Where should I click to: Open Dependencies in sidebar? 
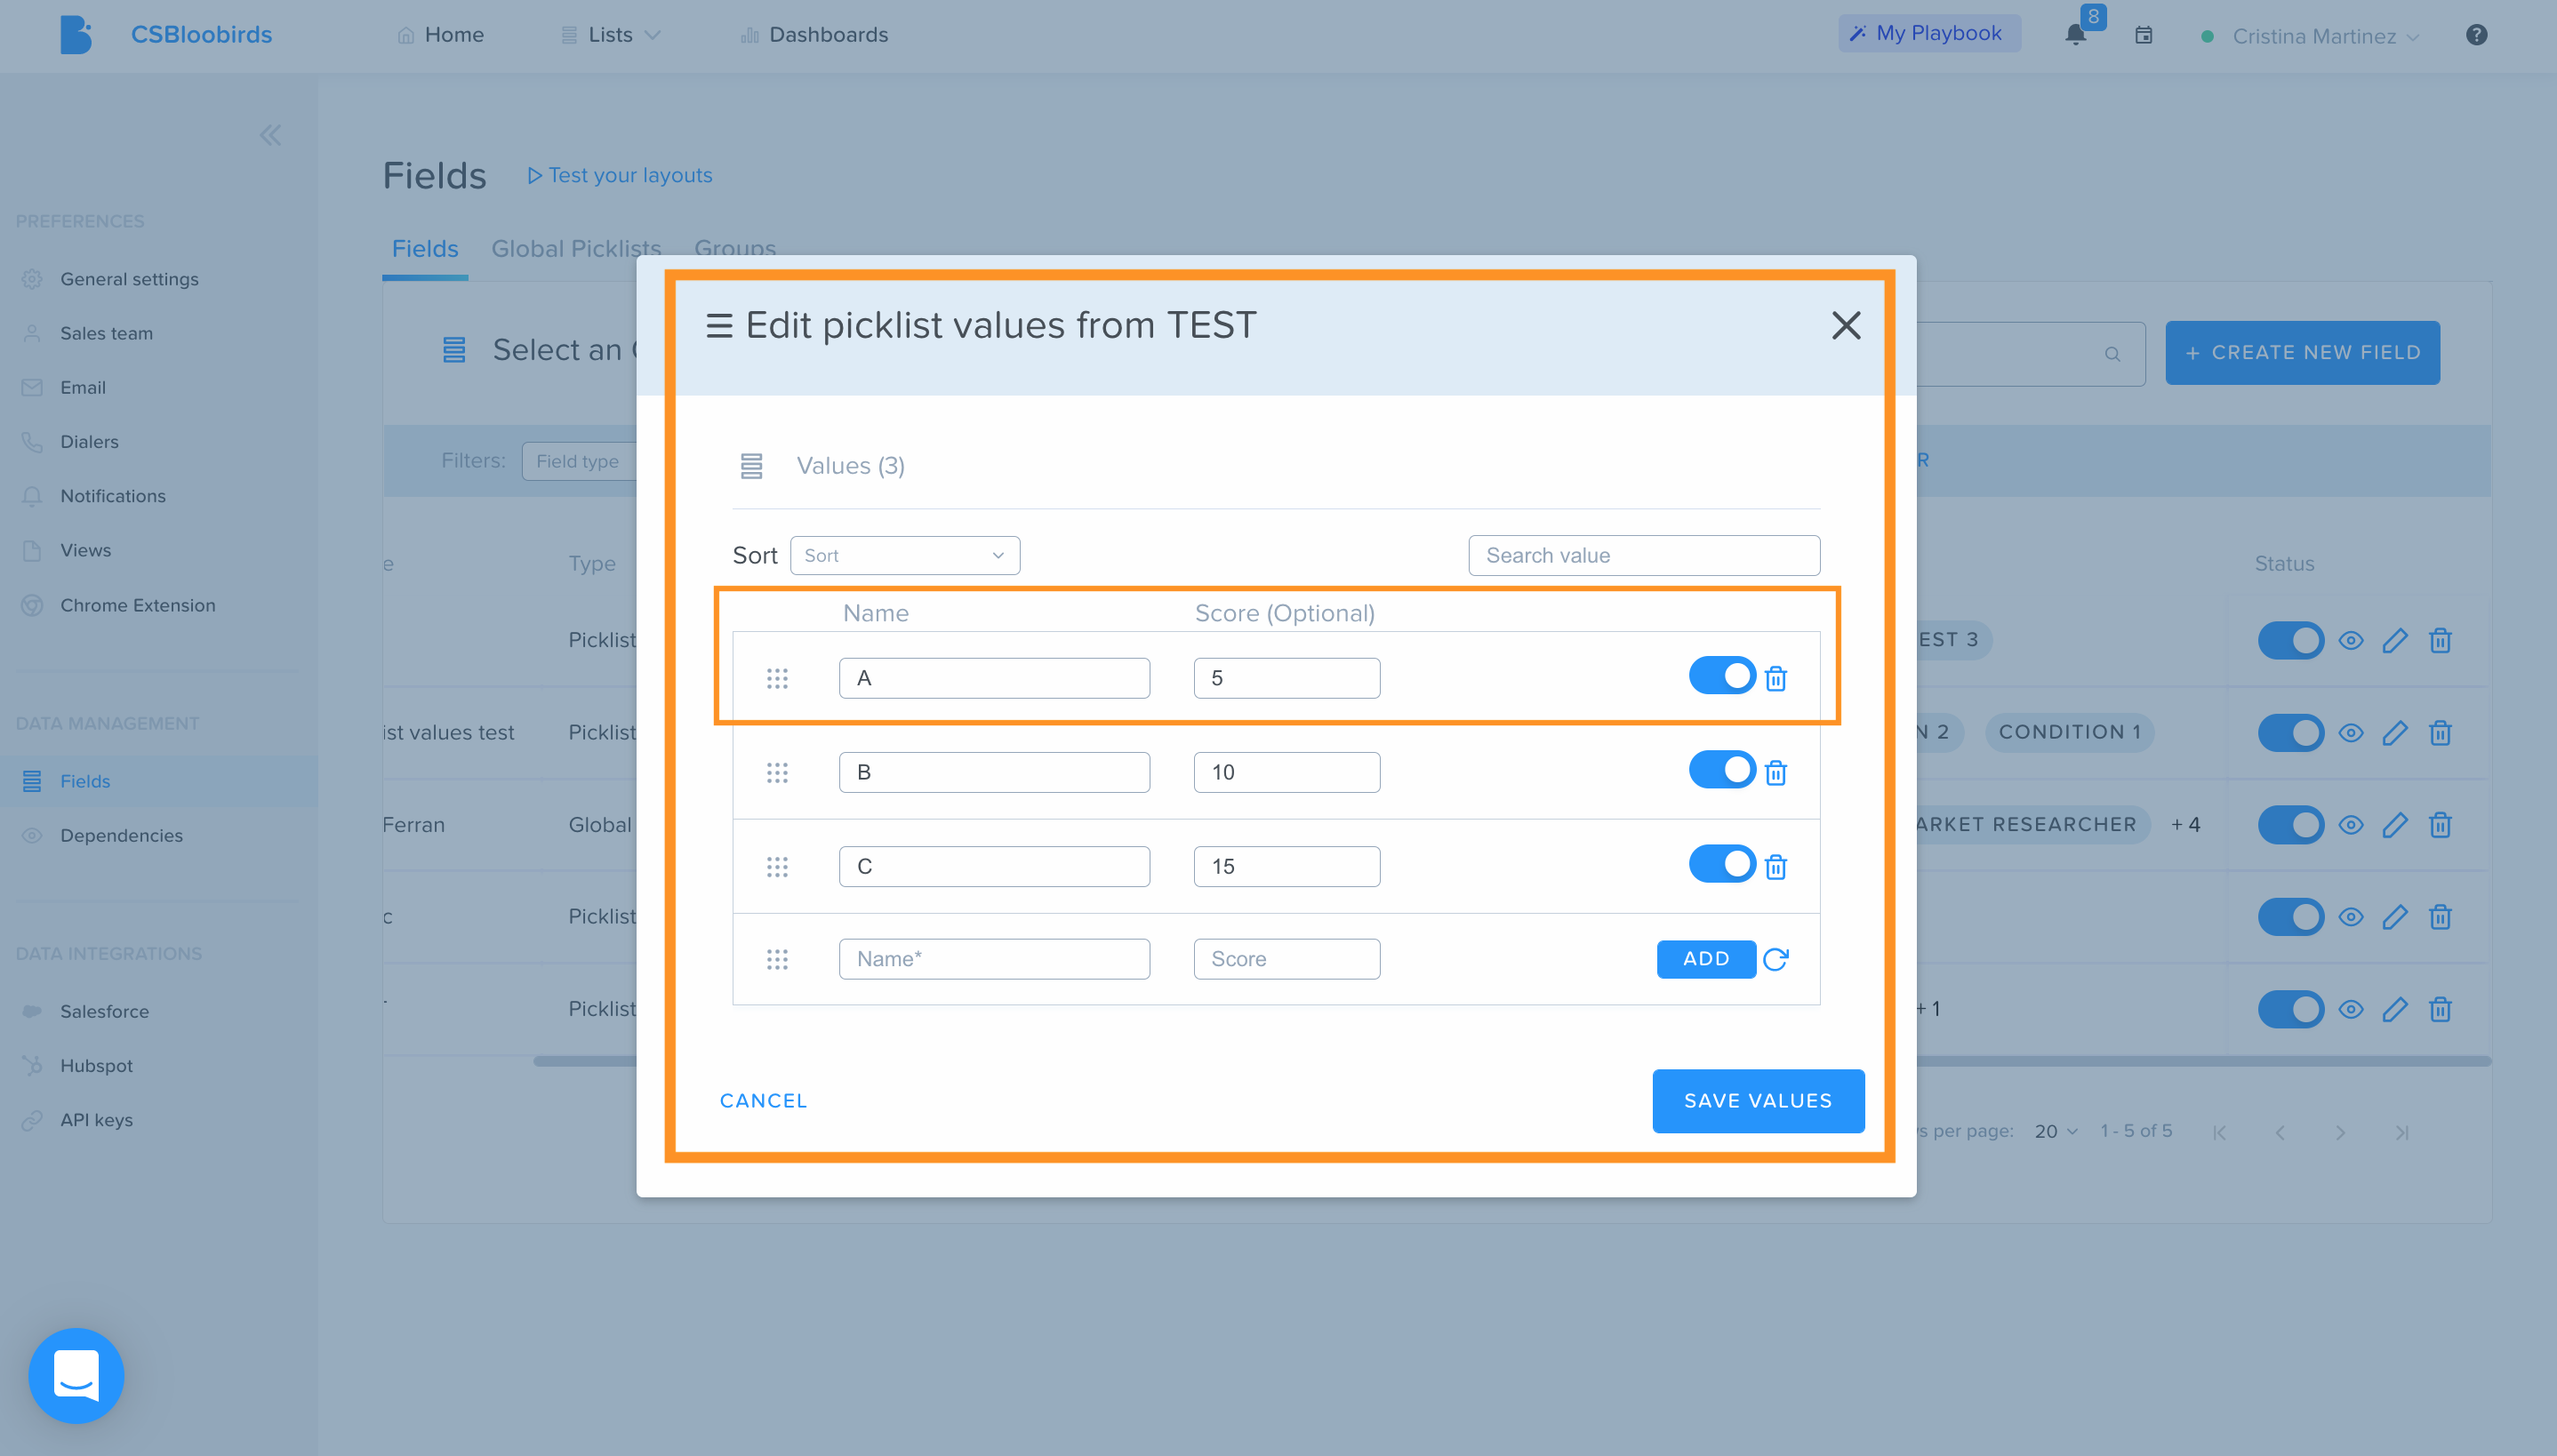click(x=121, y=835)
